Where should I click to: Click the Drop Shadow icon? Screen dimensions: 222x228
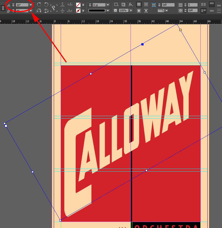point(123,5)
